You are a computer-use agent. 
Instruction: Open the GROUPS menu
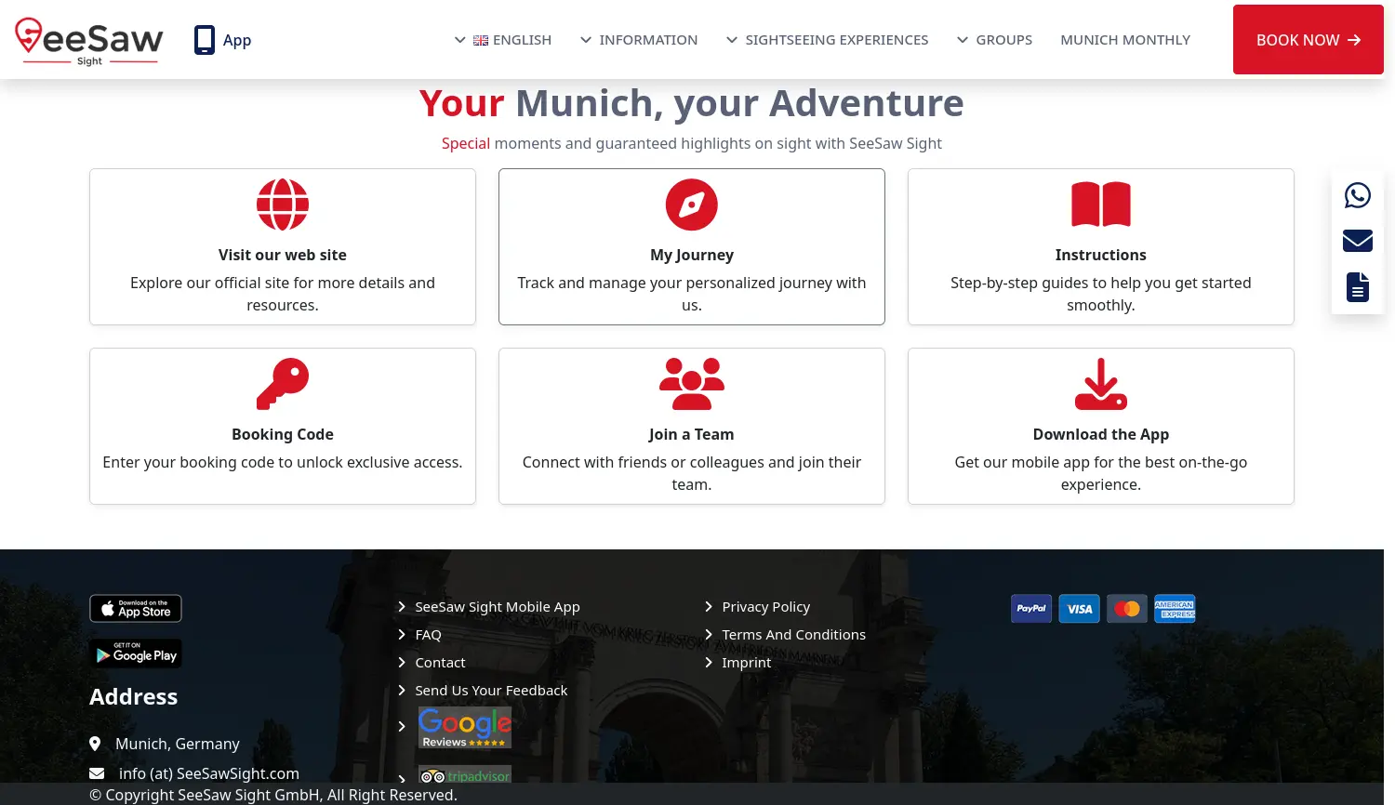1003,39
